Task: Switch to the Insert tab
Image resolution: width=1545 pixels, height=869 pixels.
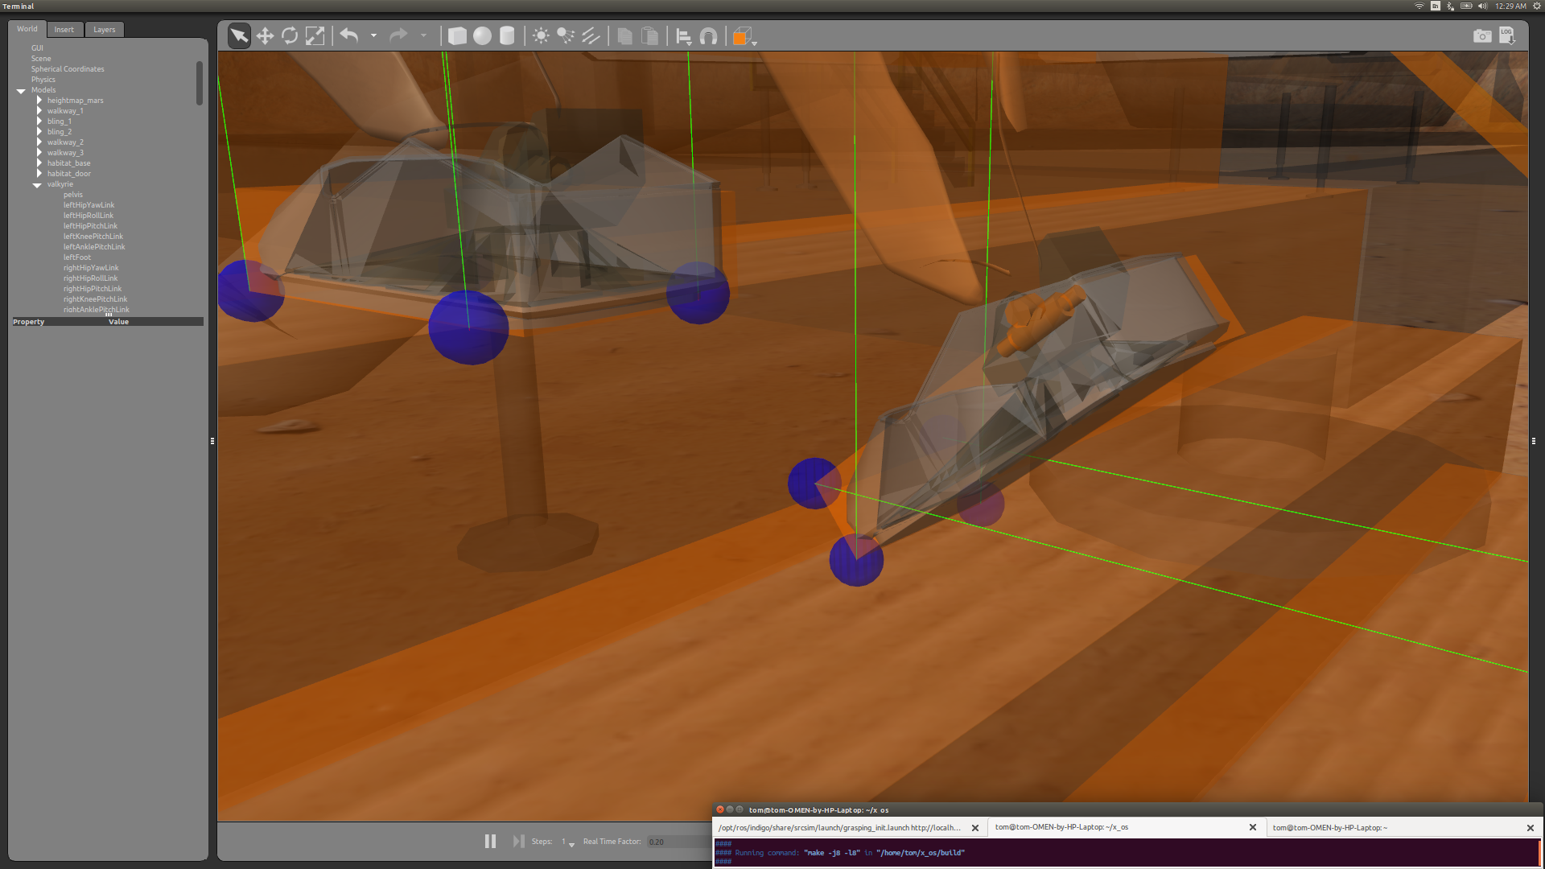Action: (x=64, y=29)
